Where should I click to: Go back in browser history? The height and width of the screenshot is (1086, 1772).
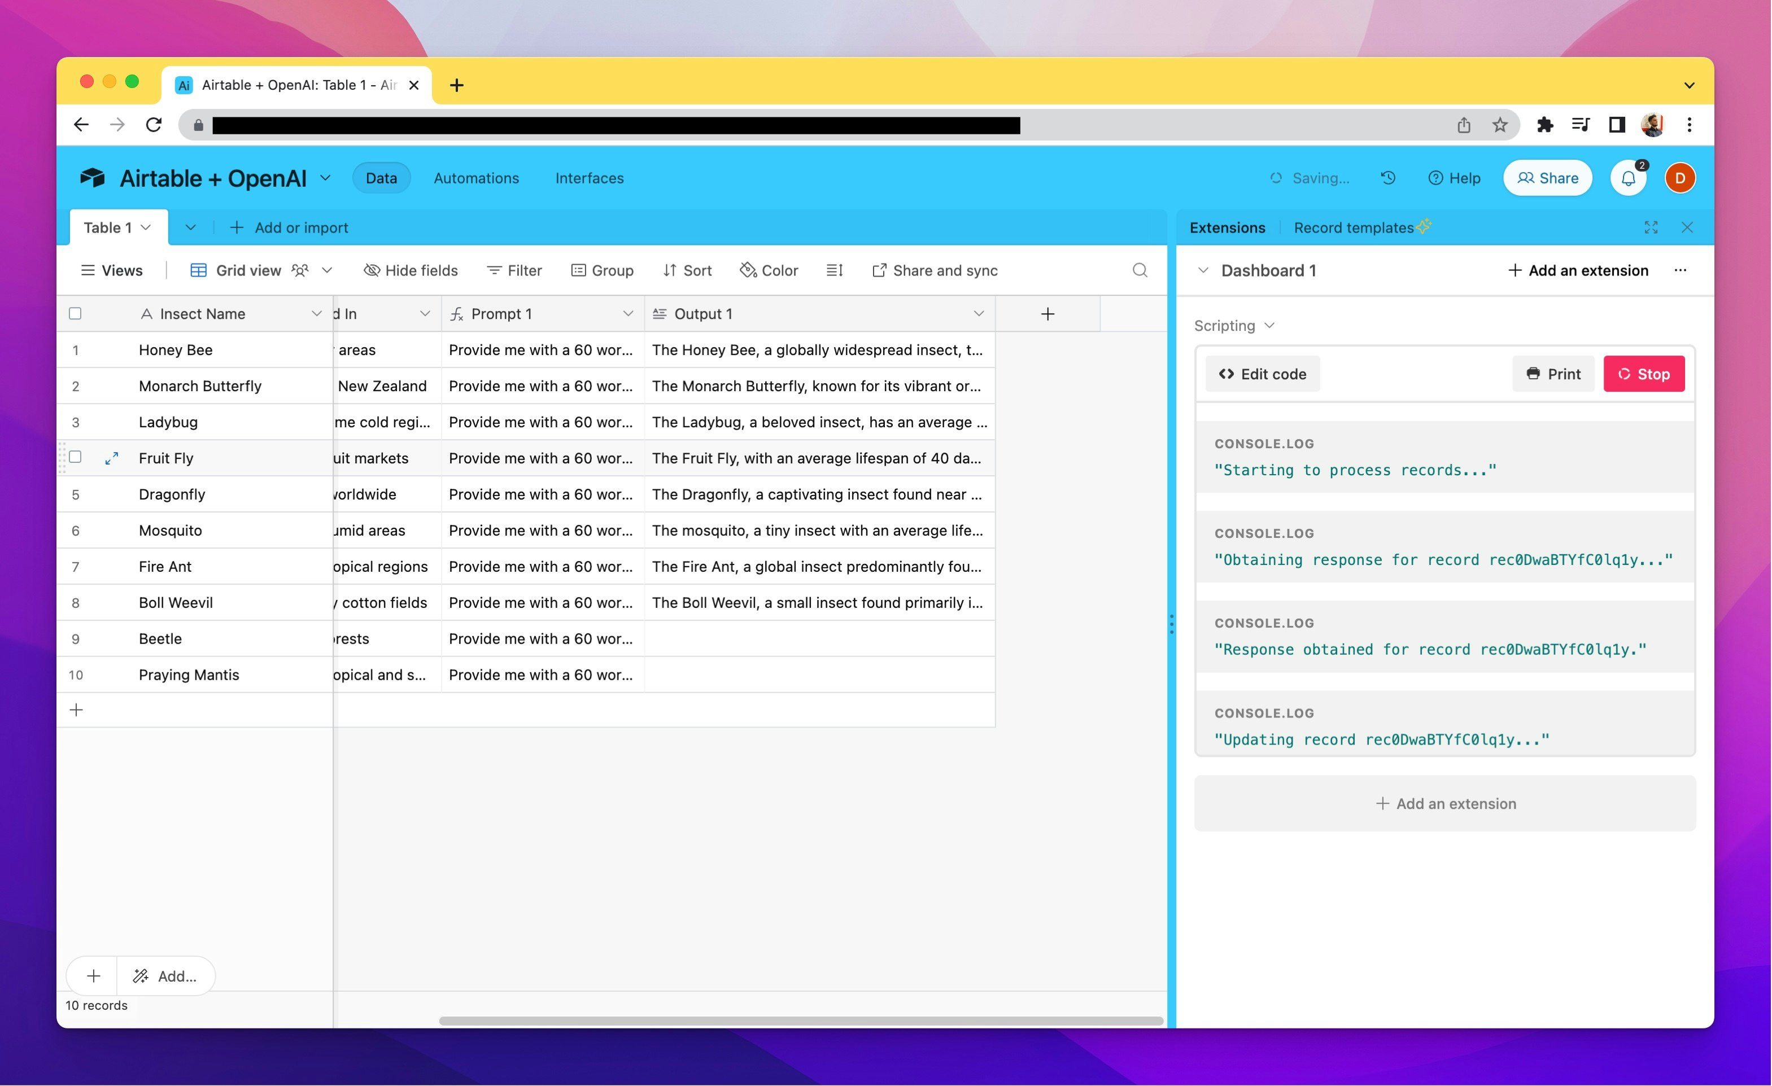pyautogui.click(x=81, y=125)
